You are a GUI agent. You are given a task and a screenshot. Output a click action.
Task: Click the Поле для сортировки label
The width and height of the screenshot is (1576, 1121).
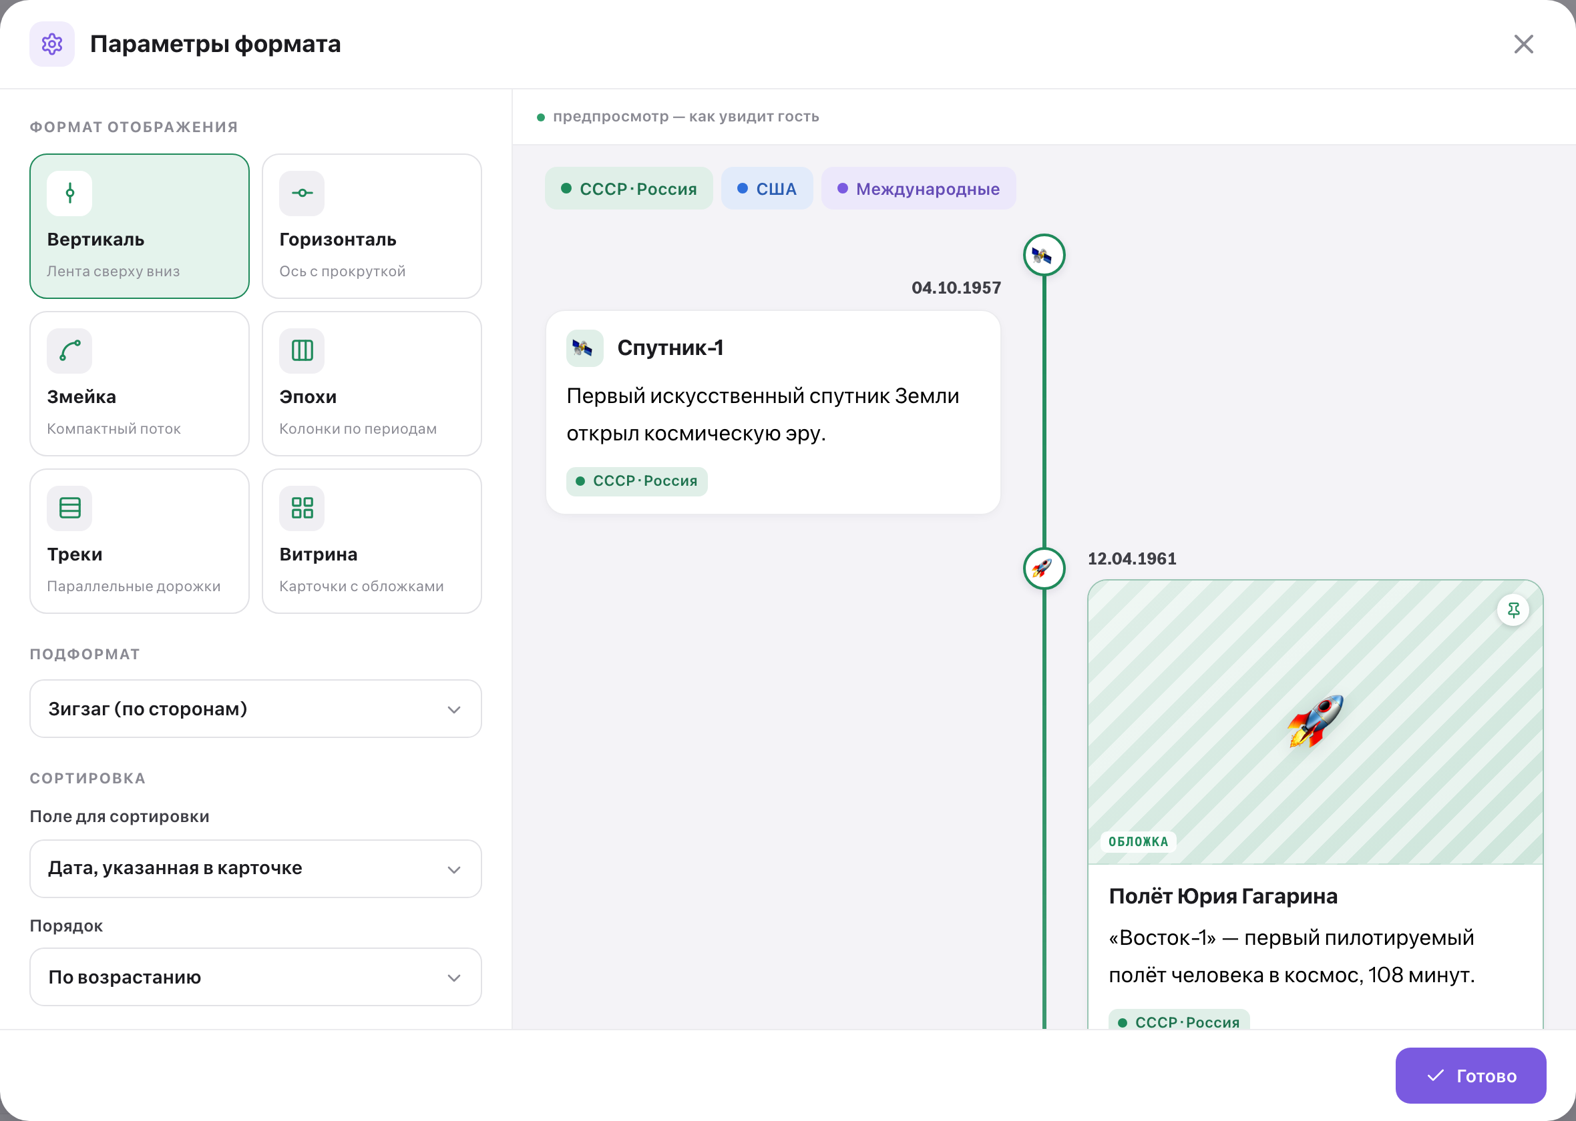[120, 817]
